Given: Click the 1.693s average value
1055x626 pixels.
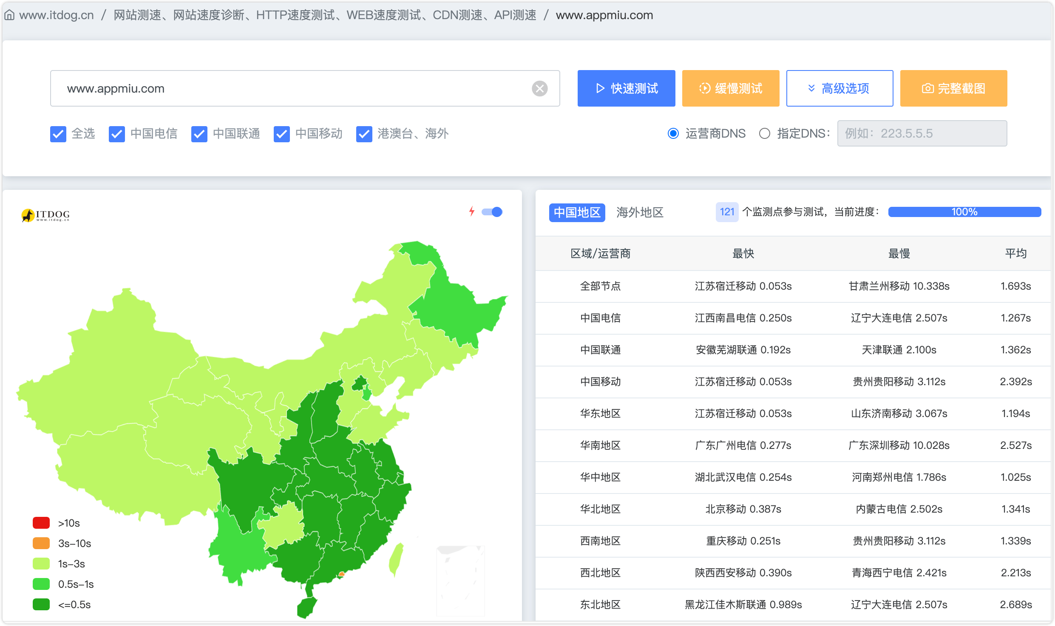Looking at the screenshot, I should pyautogui.click(x=1015, y=286).
